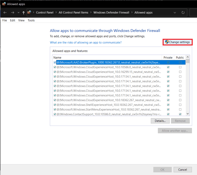
Task: Toggle Private for StartMenuExperienceHost
Action: (168, 110)
